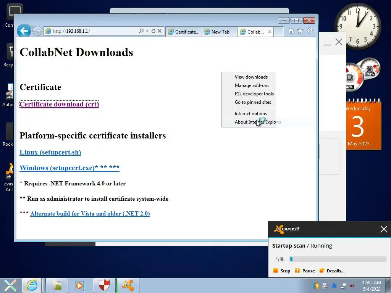
Task: Open Favorites with the star icon
Action: pos(300,31)
